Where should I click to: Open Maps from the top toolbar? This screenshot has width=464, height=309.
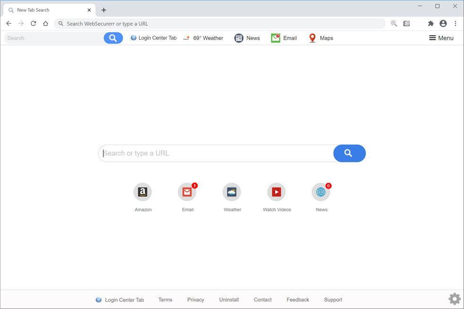point(320,38)
